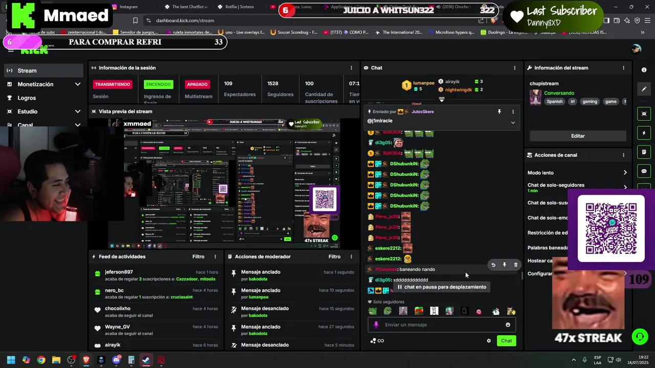655x368 pixels.
Task: Click the Conversando category link
Action: tap(559, 93)
